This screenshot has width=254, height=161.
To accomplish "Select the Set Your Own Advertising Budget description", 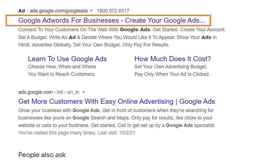I will coord(172,66).
